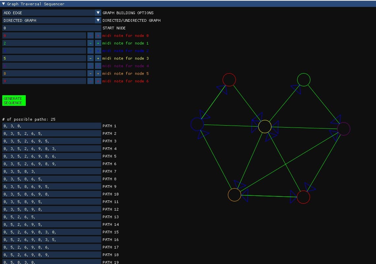Select the PATH 1 sequence entry
The image size is (376, 264).
tap(51, 126)
